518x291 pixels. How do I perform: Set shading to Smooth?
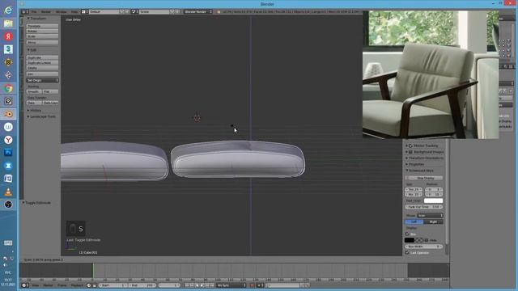pyautogui.click(x=34, y=91)
